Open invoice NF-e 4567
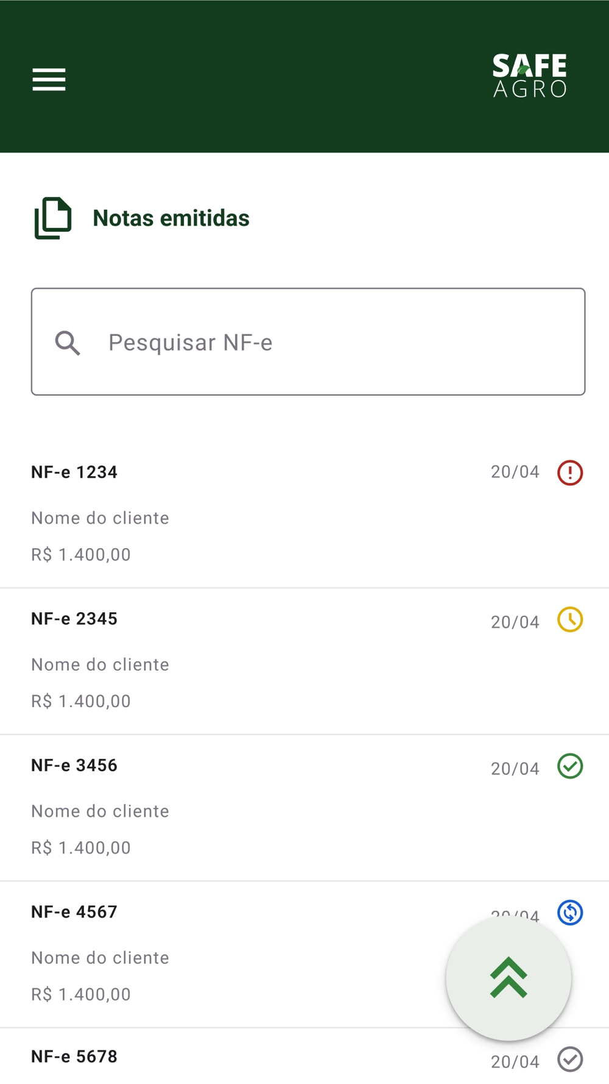Viewport: 609px width, 1084px height. pyautogui.click(x=304, y=955)
